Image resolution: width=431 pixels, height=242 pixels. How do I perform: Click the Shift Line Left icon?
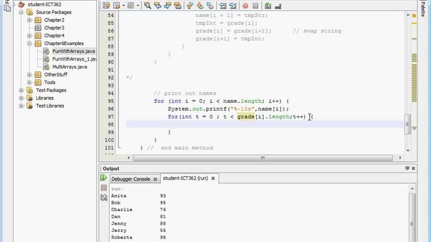[223, 5]
